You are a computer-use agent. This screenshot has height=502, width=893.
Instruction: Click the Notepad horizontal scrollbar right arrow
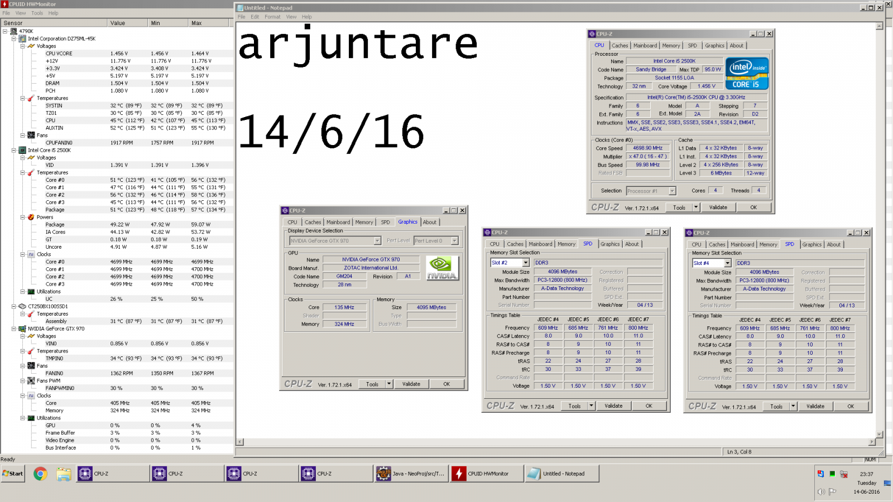(871, 442)
